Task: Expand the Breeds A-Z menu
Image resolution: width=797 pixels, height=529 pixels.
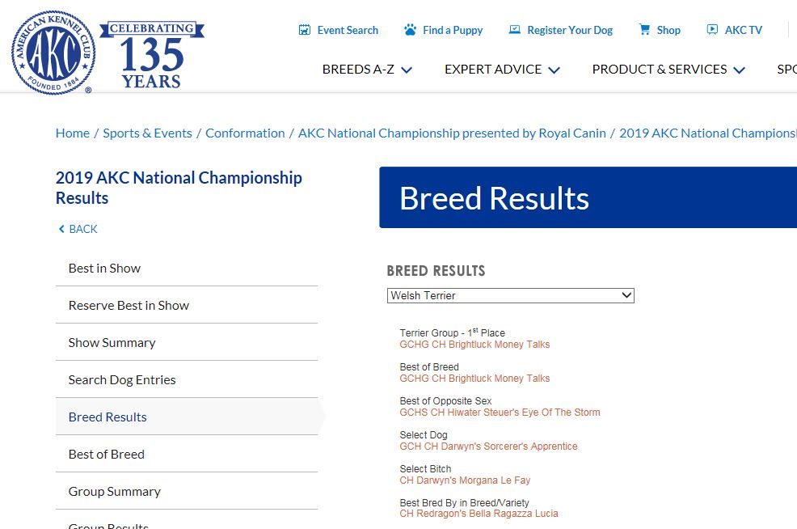Action: 367,70
